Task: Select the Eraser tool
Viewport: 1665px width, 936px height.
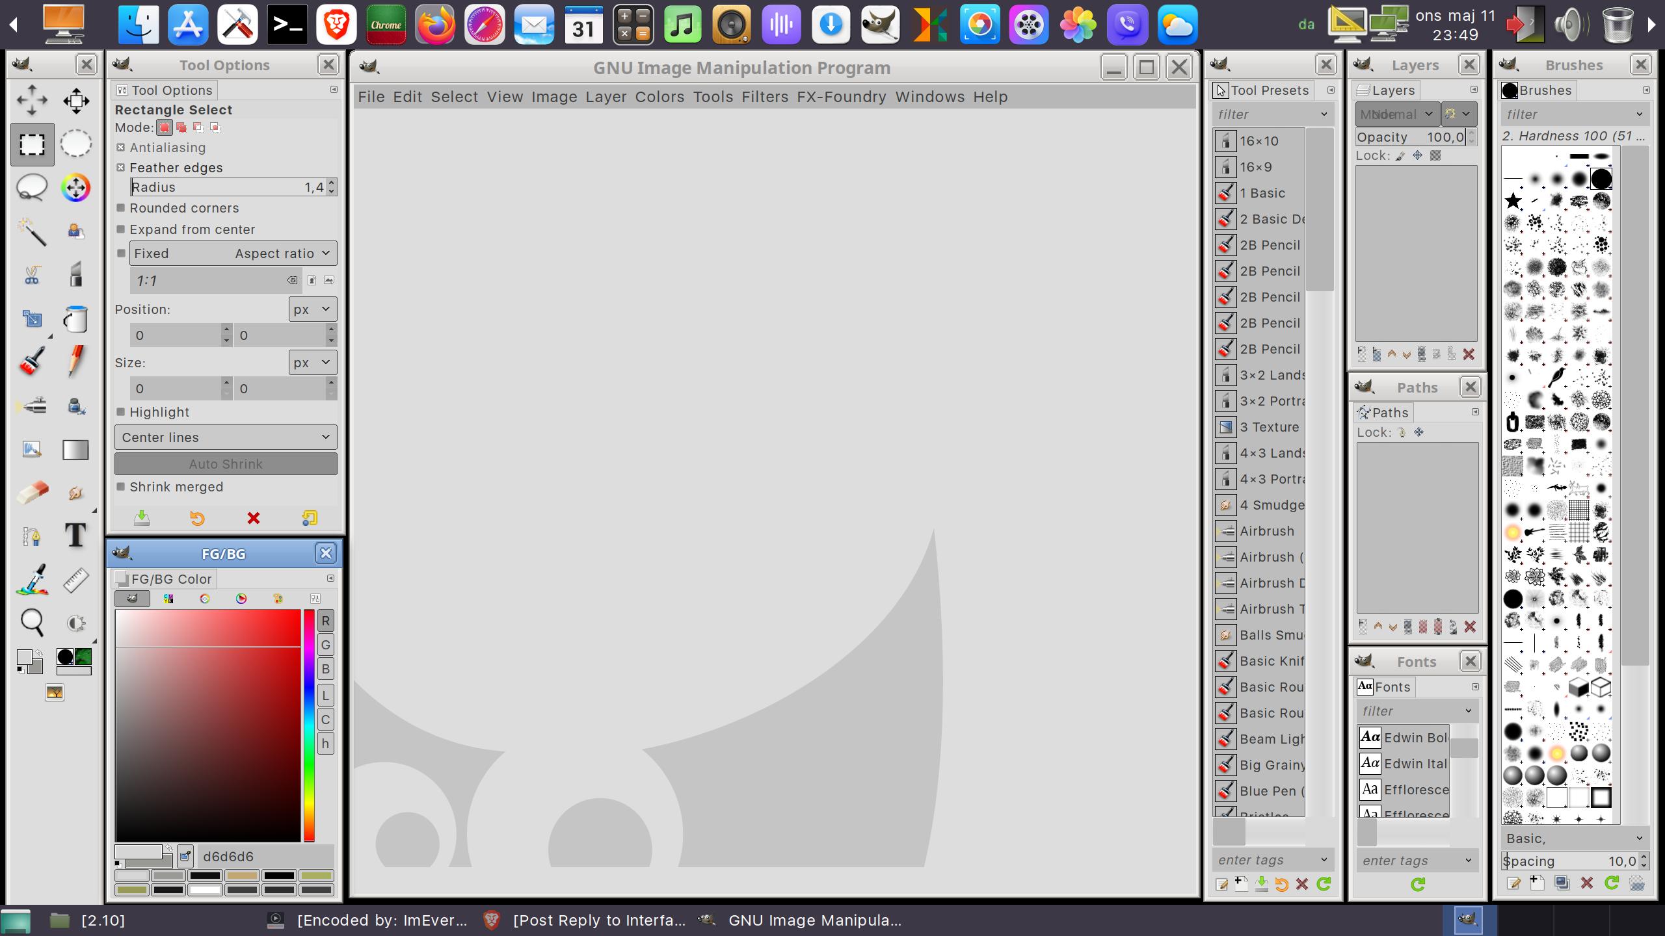Action: pyautogui.click(x=32, y=492)
